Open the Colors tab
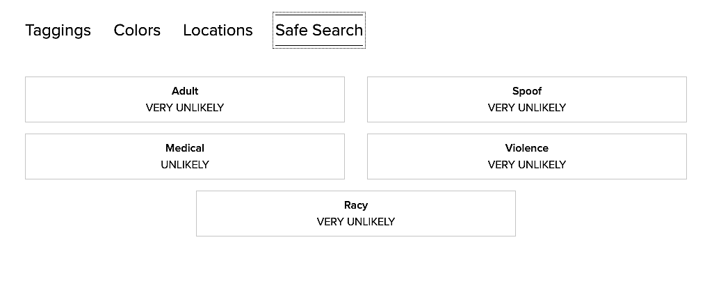This screenshot has height=281, width=705. pos(137,31)
